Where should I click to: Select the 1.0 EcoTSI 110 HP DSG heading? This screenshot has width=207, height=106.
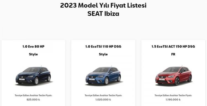coord(103,46)
